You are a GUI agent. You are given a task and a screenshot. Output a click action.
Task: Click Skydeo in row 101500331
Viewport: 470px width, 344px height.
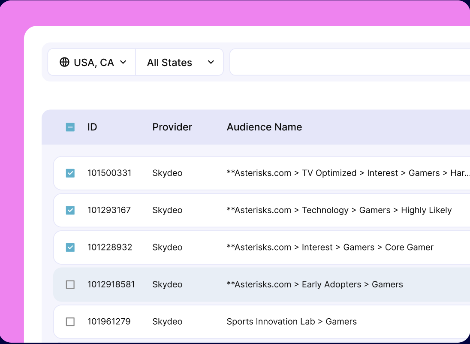coord(167,173)
